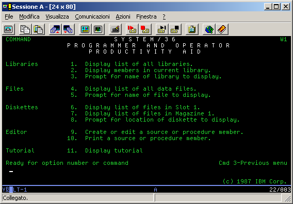Click the command input line cursor
The height and width of the screenshot is (204, 293).
coord(11,172)
